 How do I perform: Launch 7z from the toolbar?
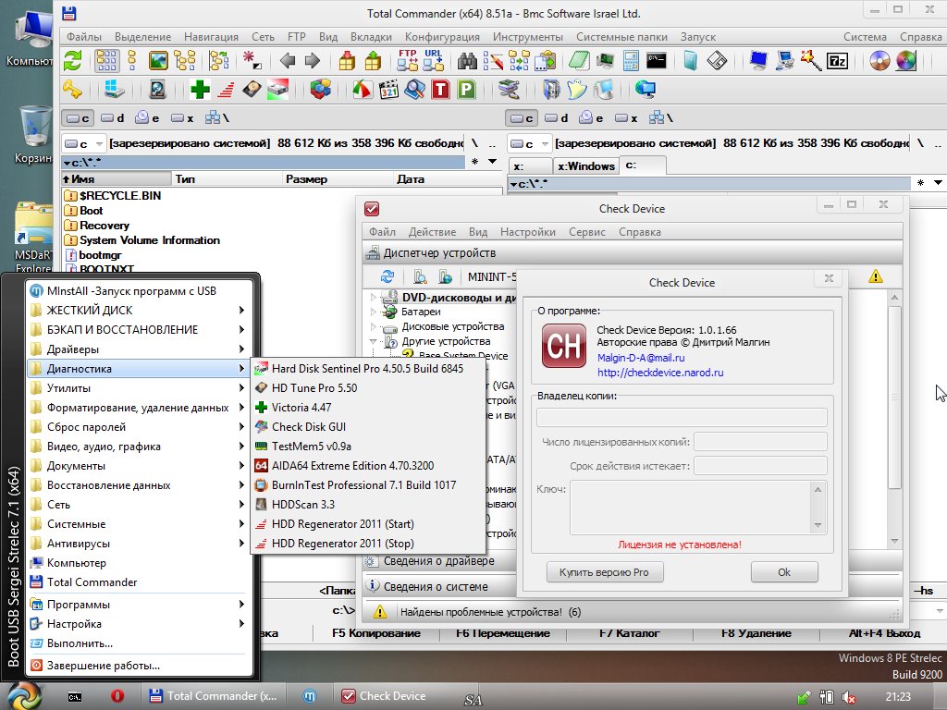(x=837, y=61)
